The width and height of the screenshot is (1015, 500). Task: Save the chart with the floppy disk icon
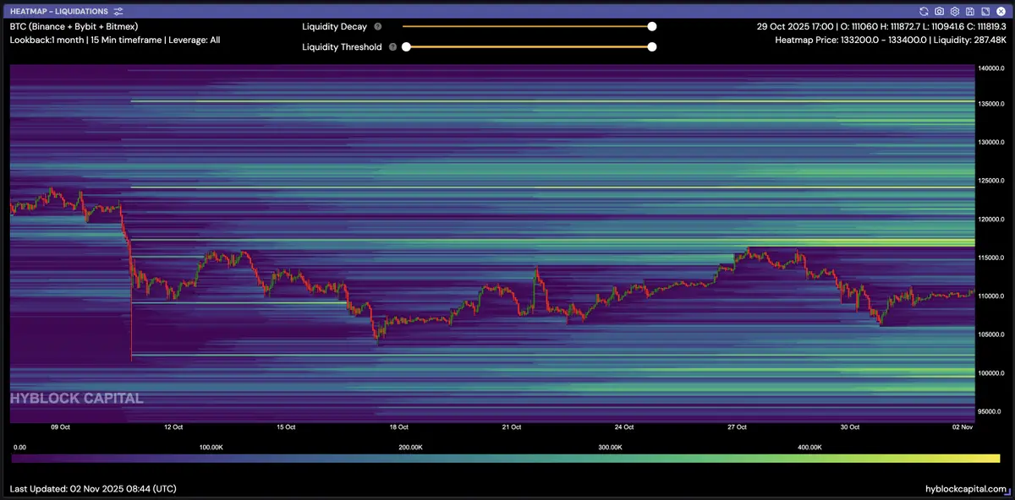point(969,12)
